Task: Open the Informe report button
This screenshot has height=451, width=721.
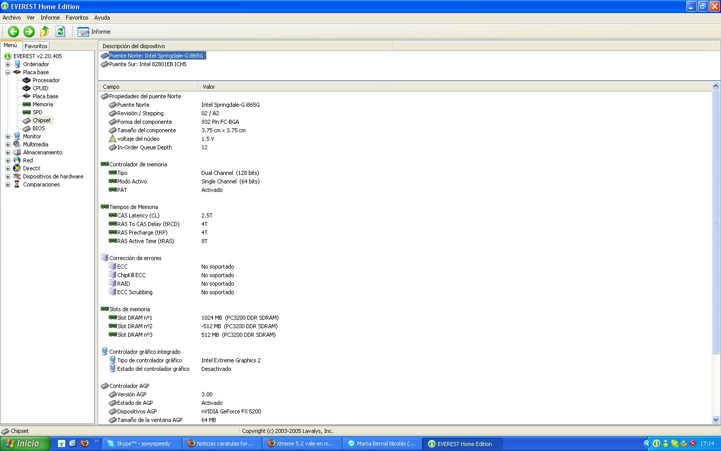Action: coord(94,32)
